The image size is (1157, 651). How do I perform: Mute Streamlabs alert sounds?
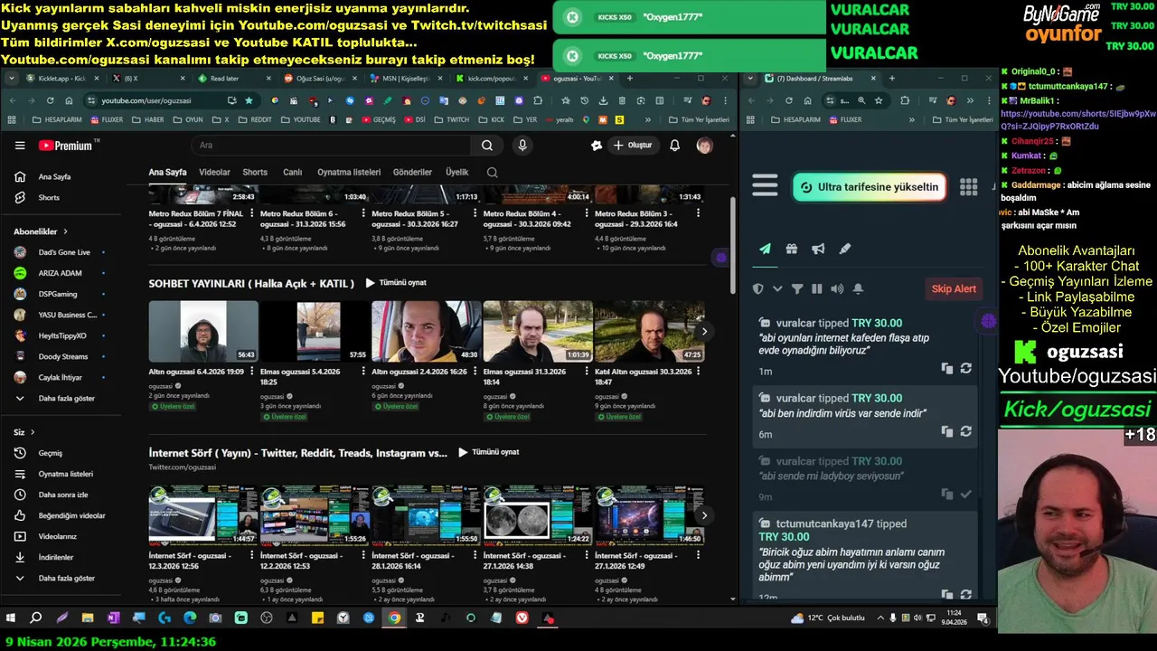(x=837, y=289)
